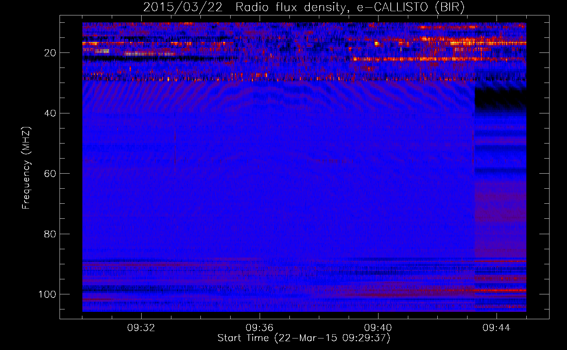Click the 'Start Time (22-Mar-15 09:29:37)' label
The image size is (567, 350).
point(304,338)
